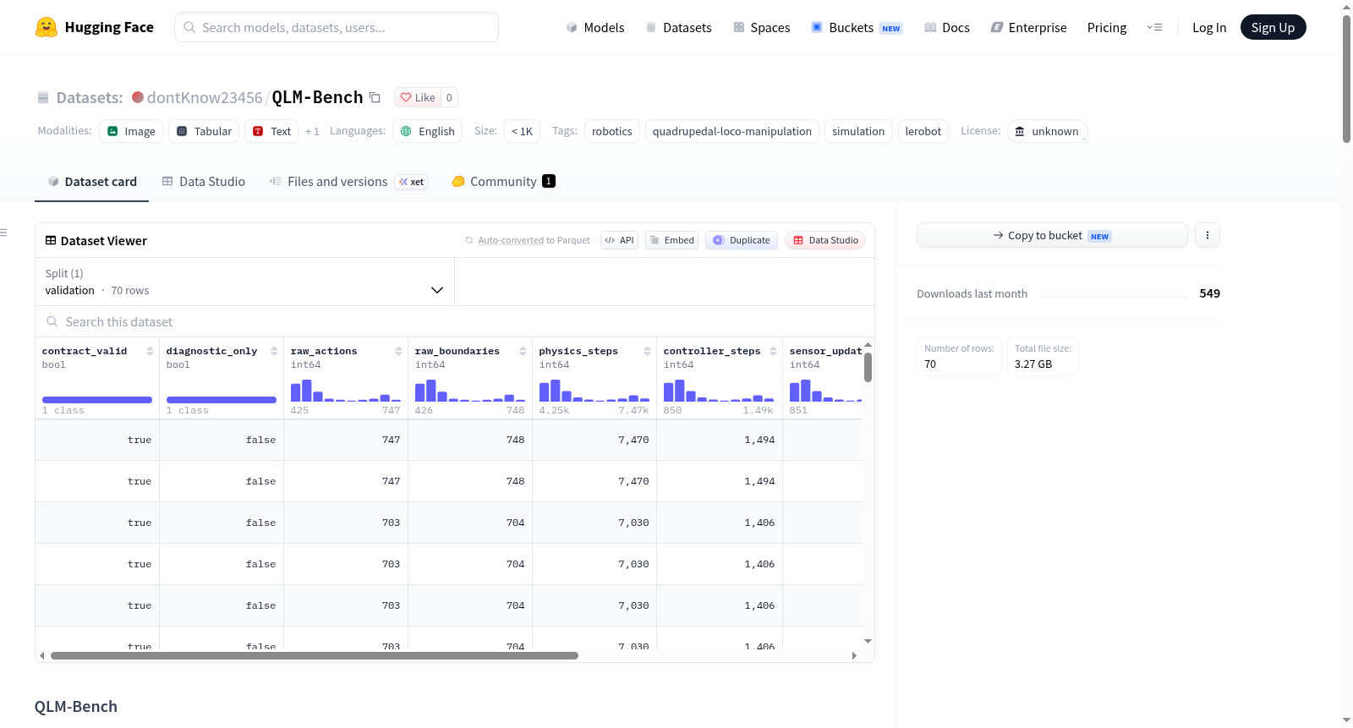Focus the main search models field
Screen dimensions: 1353x728
point(337,27)
